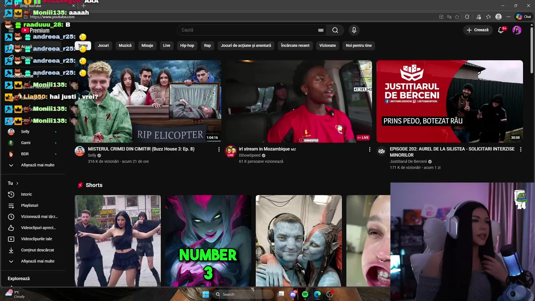The height and width of the screenshot is (301, 535).
Task: Click the YouTube search magnifier button
Action: pyautogui.click(x=335, y=30)
